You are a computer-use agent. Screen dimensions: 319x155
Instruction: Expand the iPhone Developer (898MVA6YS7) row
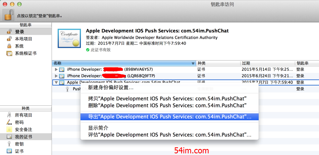[56, 69]
